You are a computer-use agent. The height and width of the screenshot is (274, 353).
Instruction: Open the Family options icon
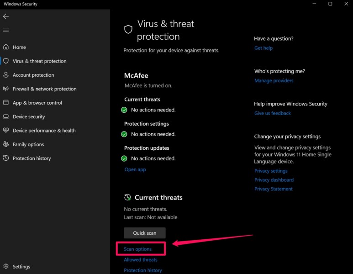click(x=6, y=144)
